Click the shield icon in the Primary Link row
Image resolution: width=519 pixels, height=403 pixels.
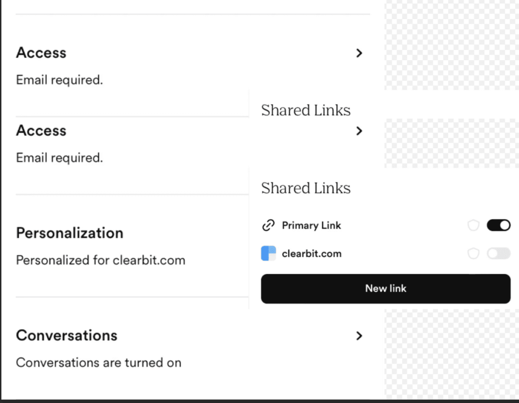pos(473,225)
